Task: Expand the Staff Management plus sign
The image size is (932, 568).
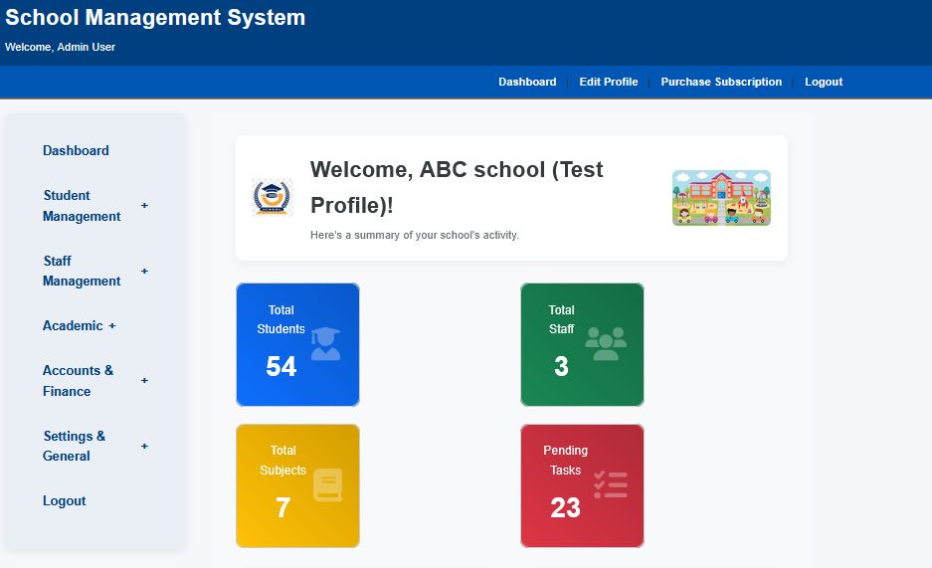Action: (144, 271)
